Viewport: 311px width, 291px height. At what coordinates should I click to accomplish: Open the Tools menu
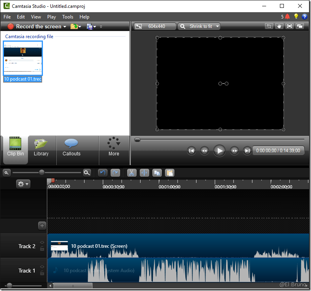coord(68,17)
